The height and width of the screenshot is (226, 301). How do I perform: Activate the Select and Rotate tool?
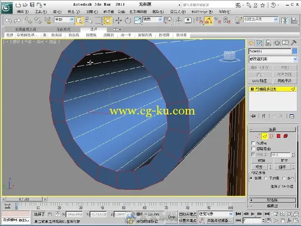coord(128,21)
